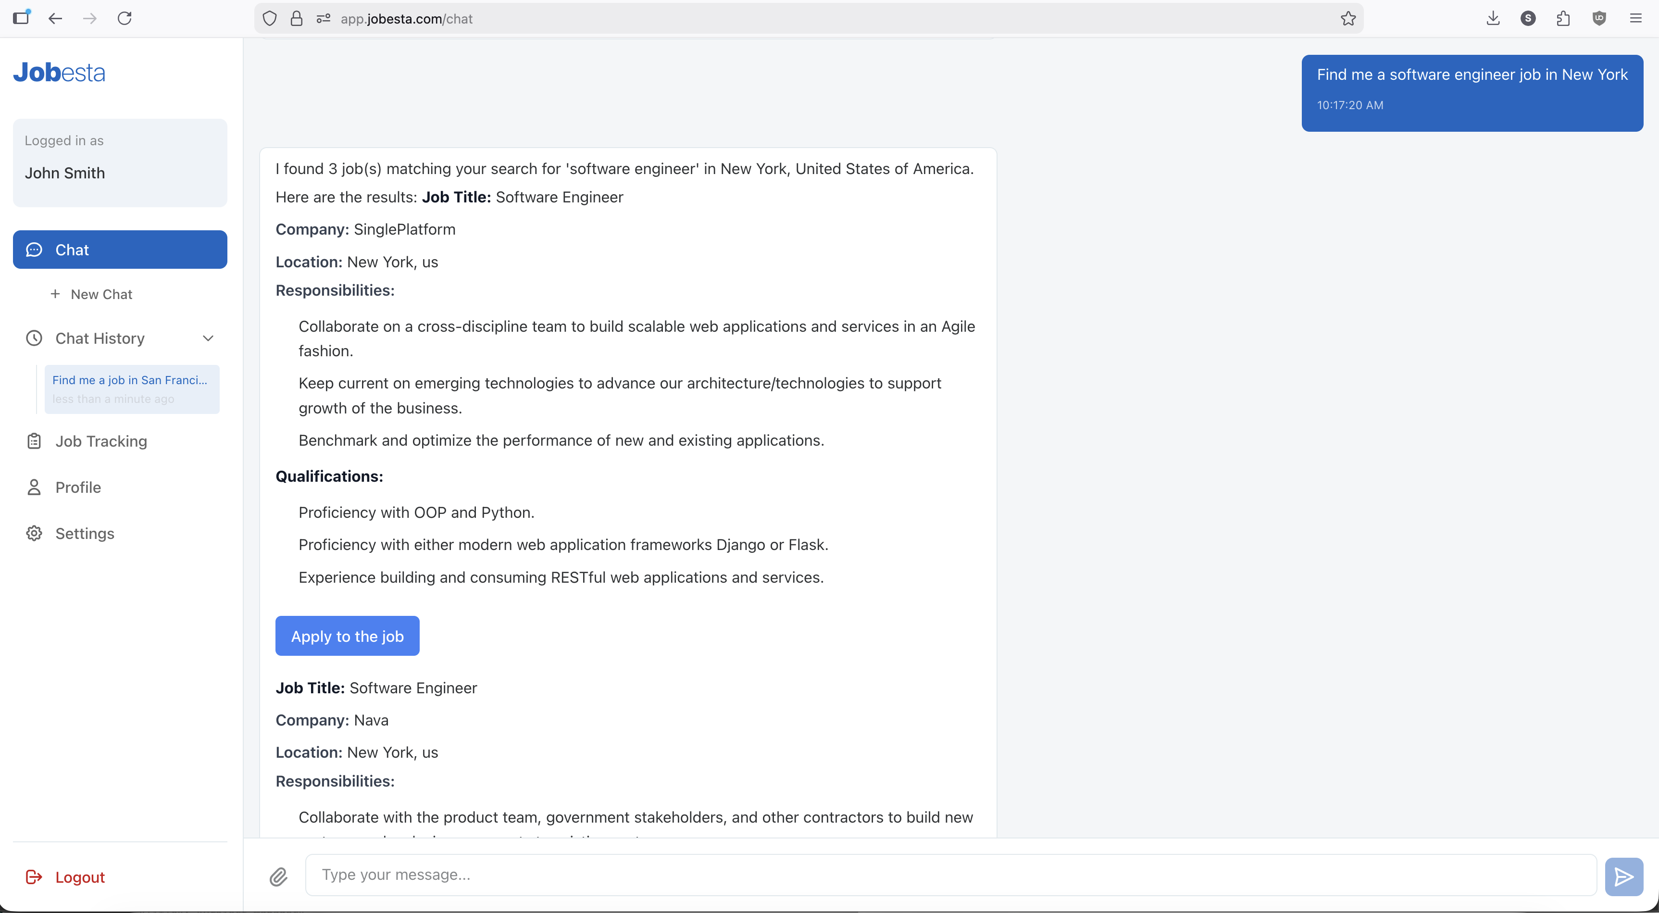The width and height of the screenshot is (1659, 913).
Task: Click Apply to the job
Action: point(347,636)
